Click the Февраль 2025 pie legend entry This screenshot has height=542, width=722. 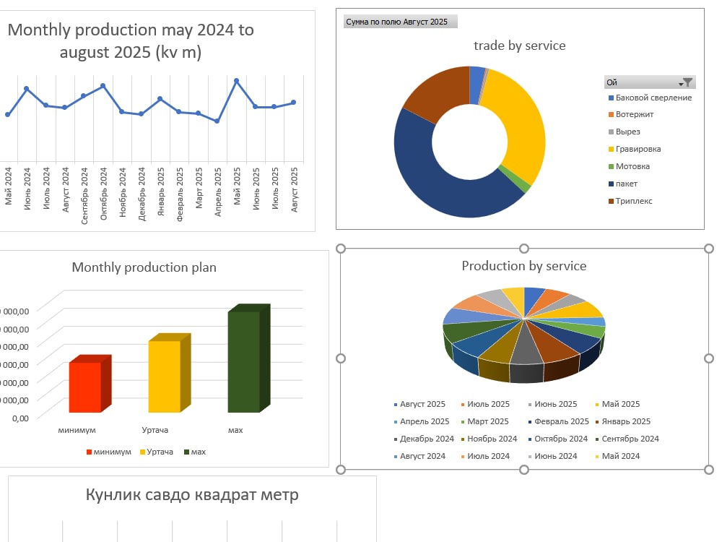point(559,422)
